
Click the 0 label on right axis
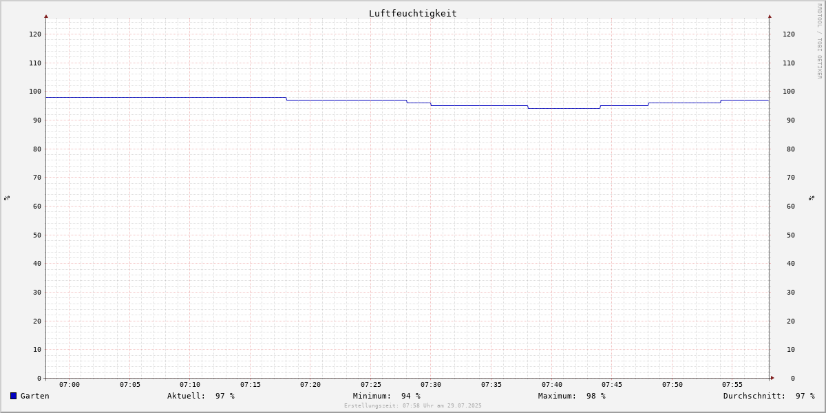pos(793,379)
